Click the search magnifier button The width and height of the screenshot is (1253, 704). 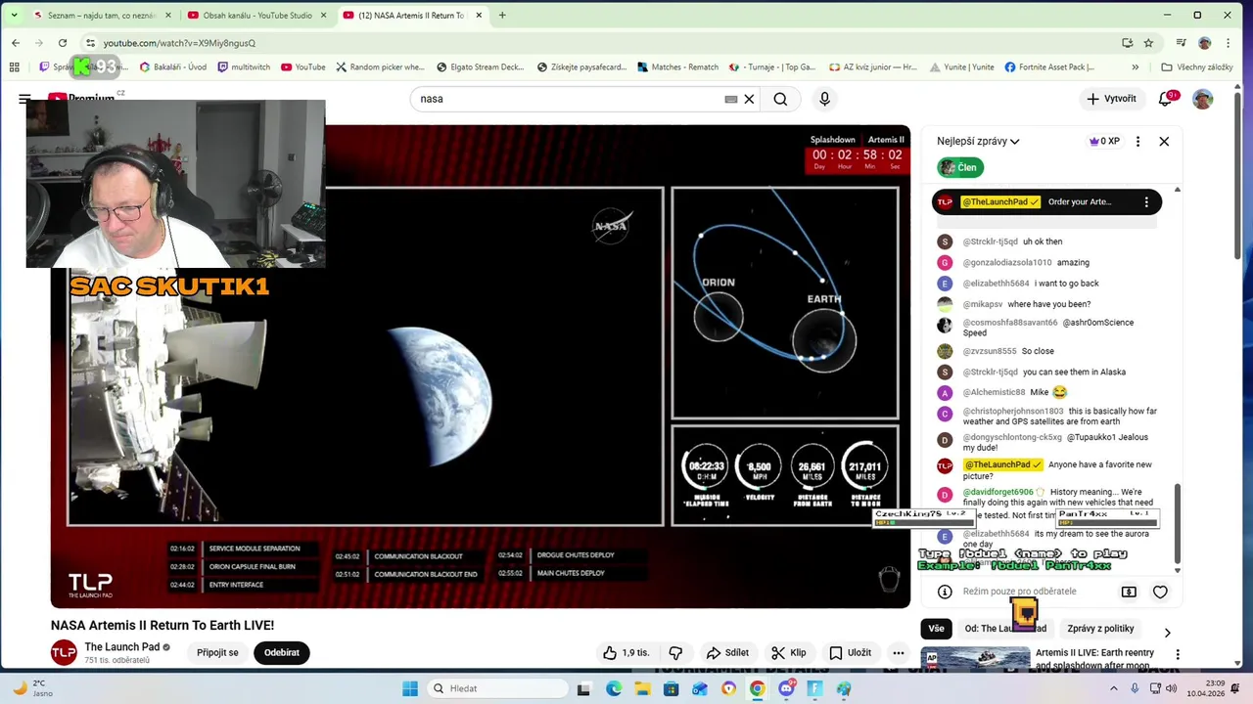click(x=780, y=99)
